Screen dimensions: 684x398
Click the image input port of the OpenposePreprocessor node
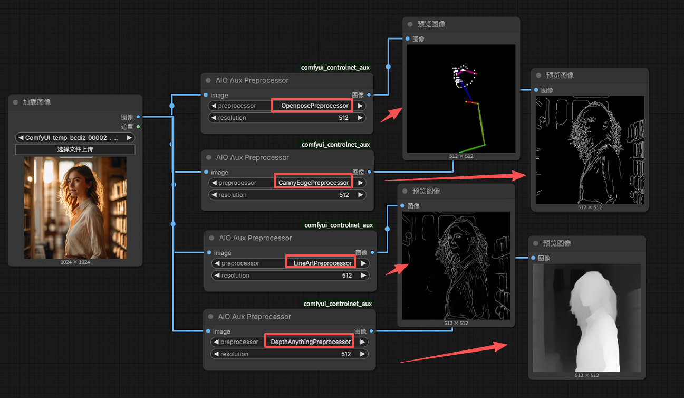[205, 95]
